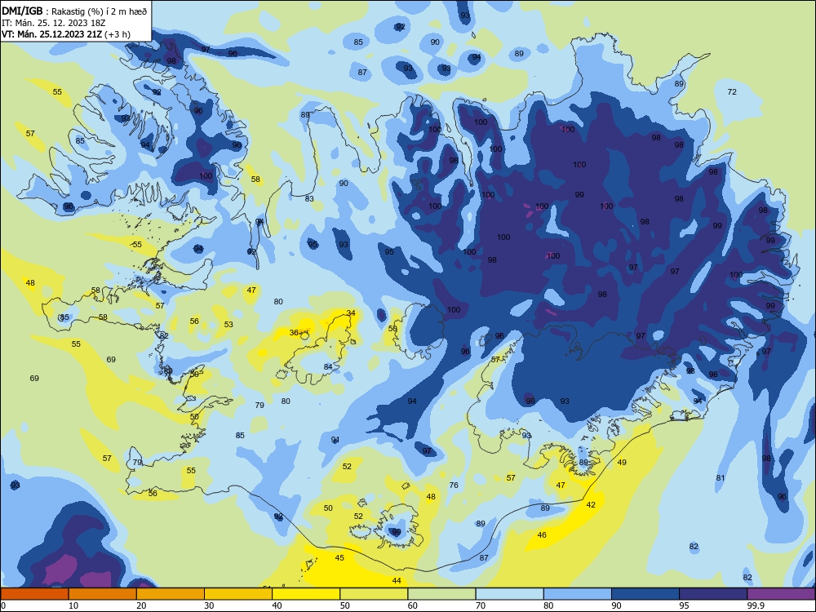The height and width of the screenshot is (612, 816).
Task: Click the 90–95 dark blue legend swatch
Action: click(x=645, y=594)
